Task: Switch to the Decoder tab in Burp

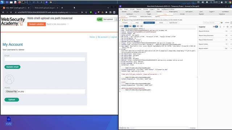Action: (124, 12)
